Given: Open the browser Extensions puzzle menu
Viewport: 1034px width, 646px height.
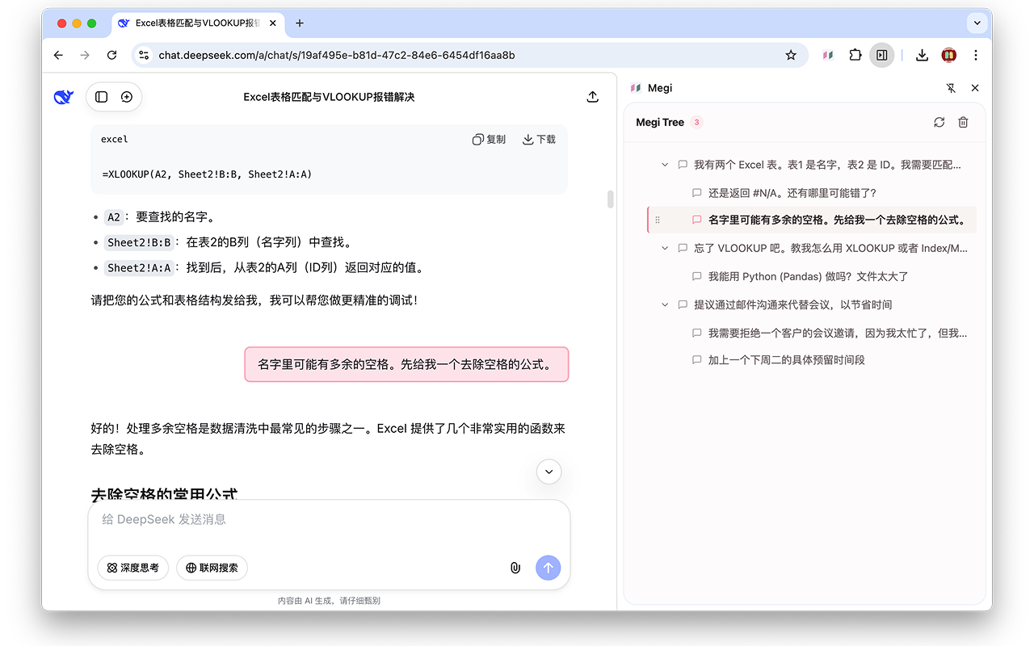Looking at the screenshot, I should pyautogui.click(x=855, y=55).
